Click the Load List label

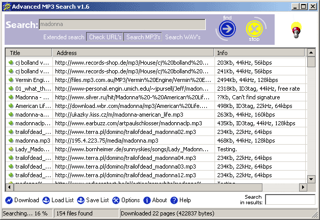click(63, 200)
